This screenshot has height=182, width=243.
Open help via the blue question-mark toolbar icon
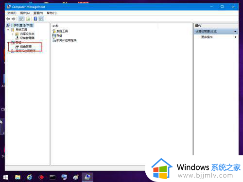coord(35,19)
